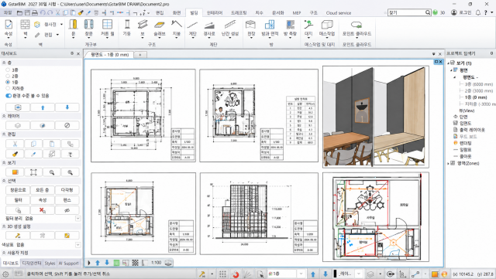Toggle the dashboard panel pin icon
The height and width of the screenshot is (279, 496).
coord(72,53)
